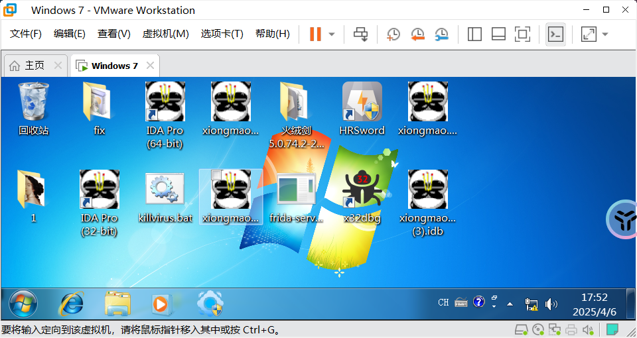Select the xiongmao...(3).idb file
The width and height of the screenshot is (637, 338).
click(x=427, y=203)
